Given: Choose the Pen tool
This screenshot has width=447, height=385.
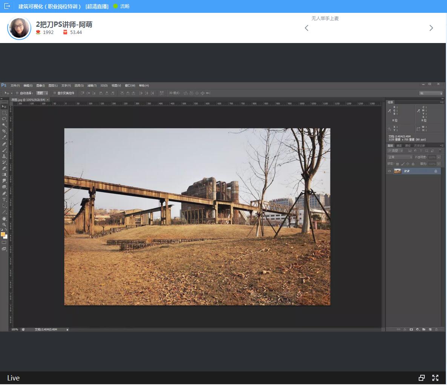Looking at the screenshot, I should [4, 193].
